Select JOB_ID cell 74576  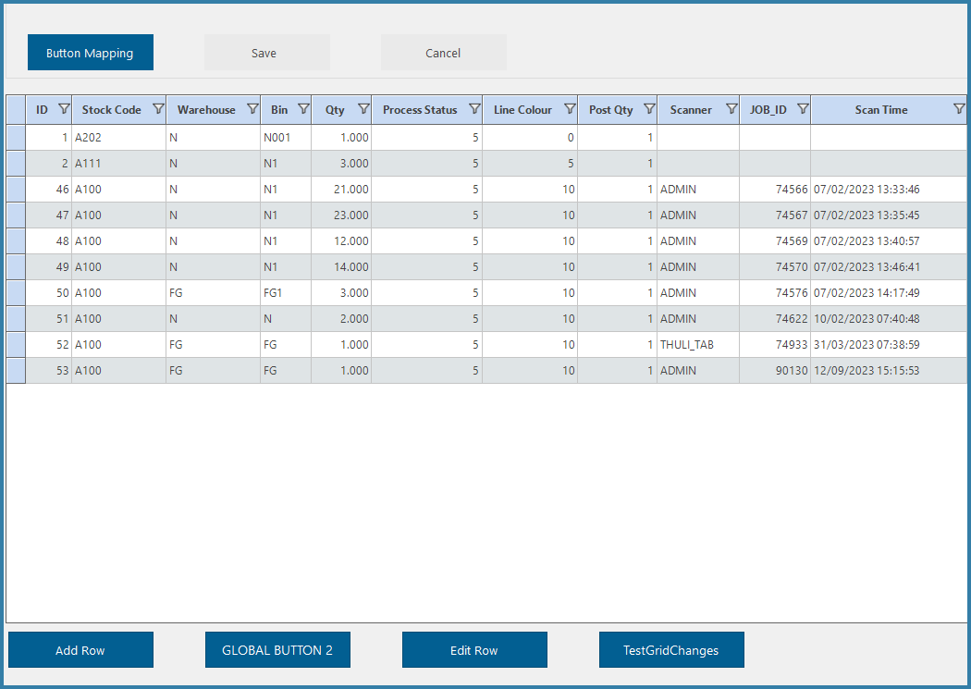775,293
